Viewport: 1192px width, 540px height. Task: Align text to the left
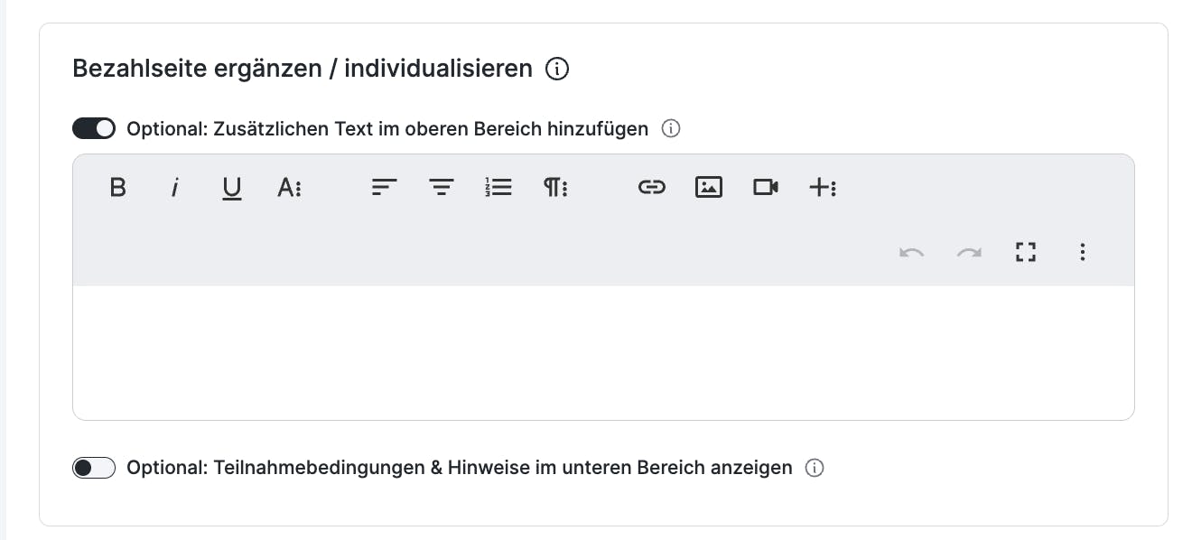(x=384, y=188)
